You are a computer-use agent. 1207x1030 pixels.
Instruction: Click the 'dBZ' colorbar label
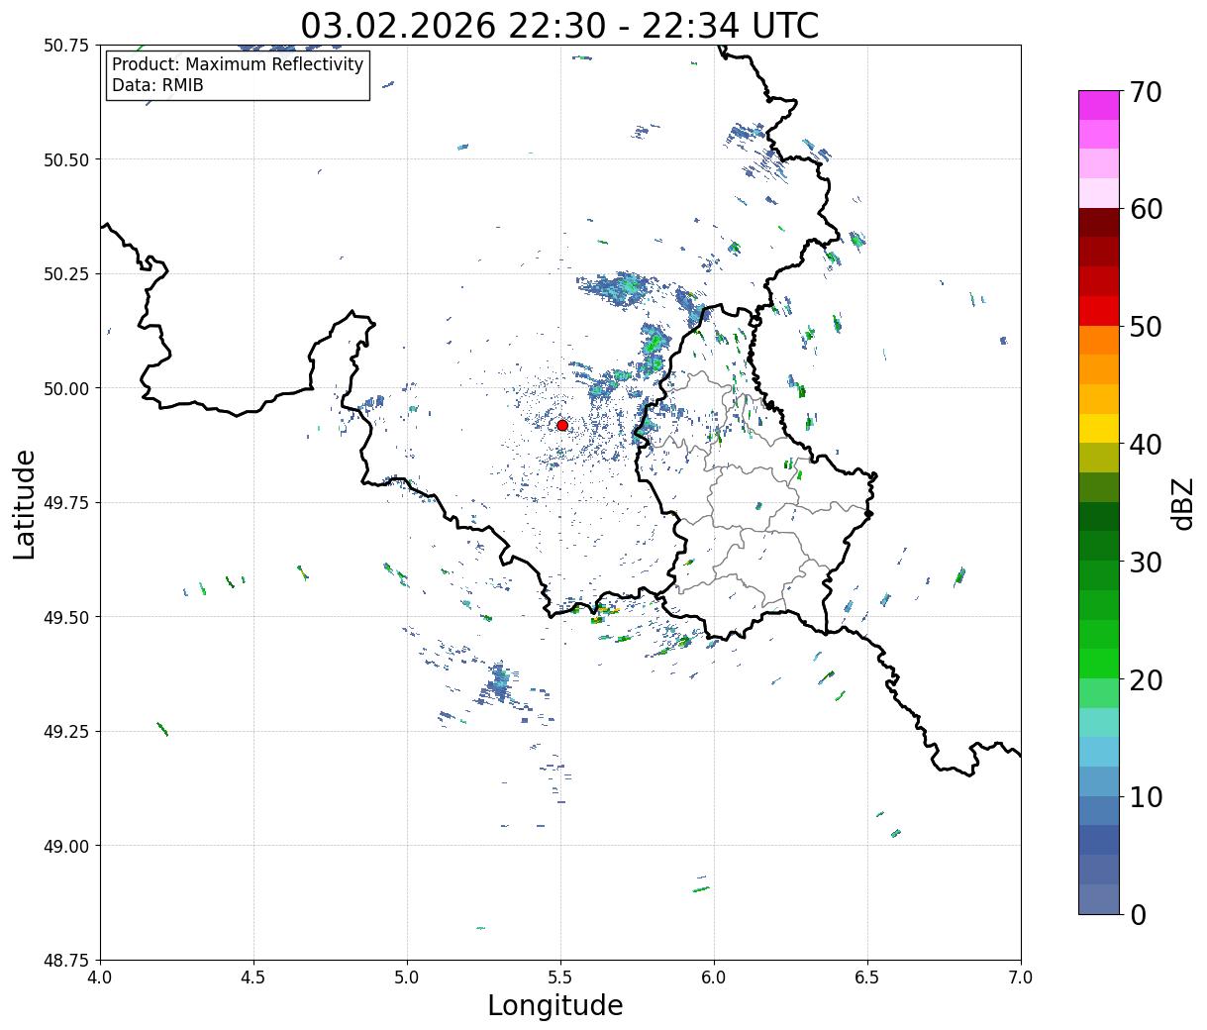1182,503
